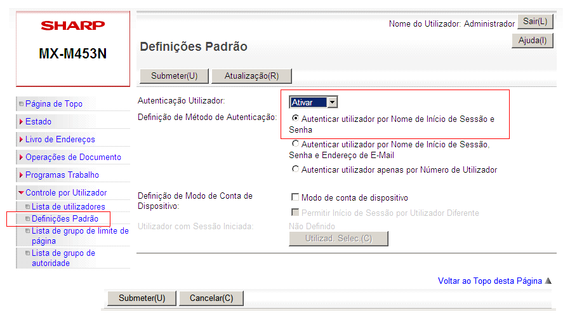Select authentication by login name and password

click(295, 118)
